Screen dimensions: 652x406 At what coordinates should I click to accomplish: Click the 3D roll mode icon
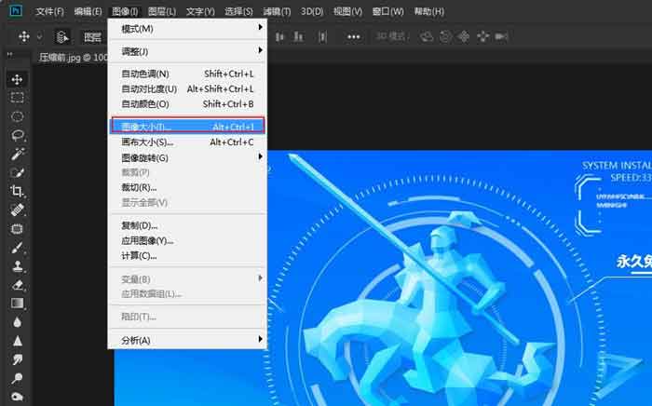(x=445, y=37)
